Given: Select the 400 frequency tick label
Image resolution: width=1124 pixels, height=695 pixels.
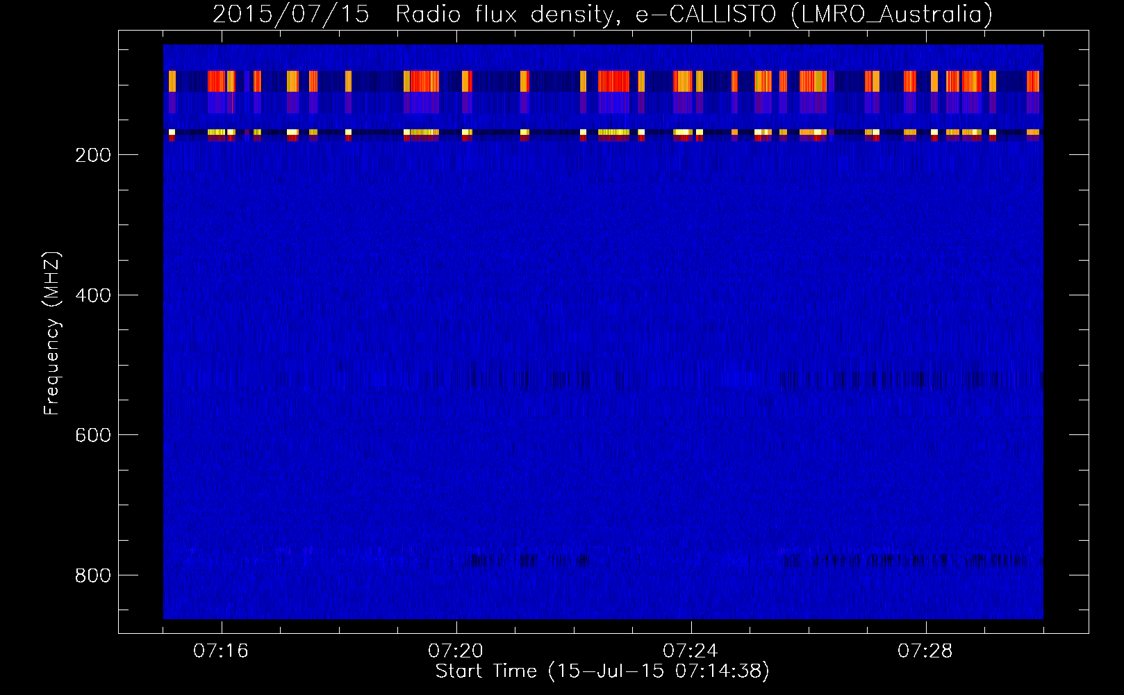Looking at the screenshot, I should [x=93, y=295].
